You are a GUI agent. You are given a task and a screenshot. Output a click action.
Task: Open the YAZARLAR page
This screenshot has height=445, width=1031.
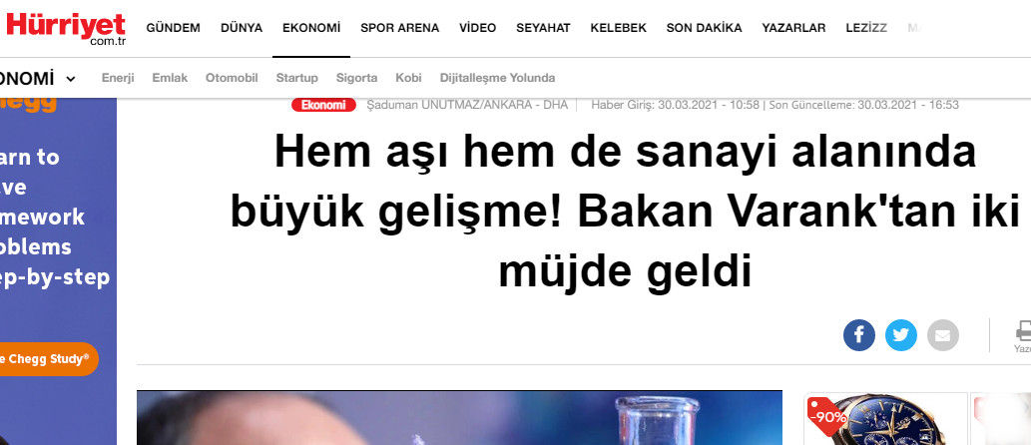pyautogui.click(x=793, y=28)
